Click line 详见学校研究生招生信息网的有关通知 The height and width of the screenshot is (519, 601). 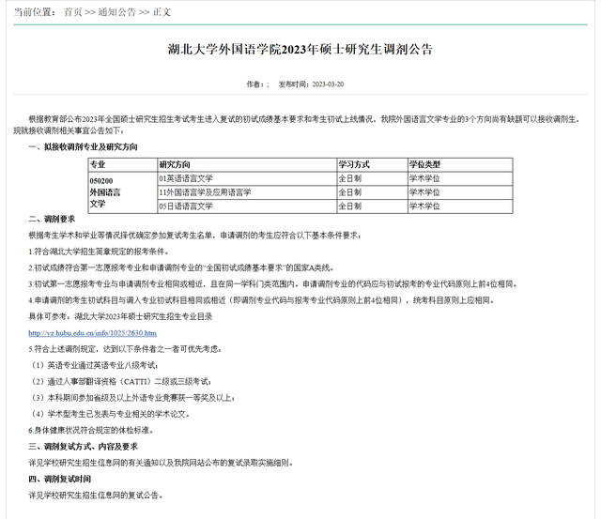tap(161, 463)
